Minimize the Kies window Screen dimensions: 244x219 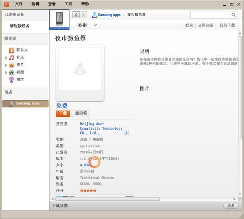pyautogui.click(x=224, y=4)
